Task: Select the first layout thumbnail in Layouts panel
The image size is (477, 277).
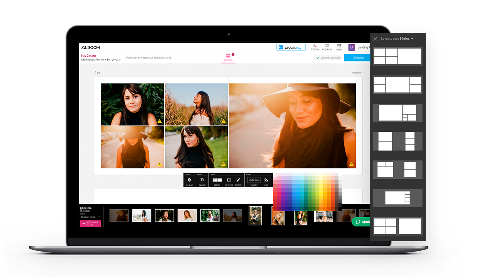Action: 397,56
